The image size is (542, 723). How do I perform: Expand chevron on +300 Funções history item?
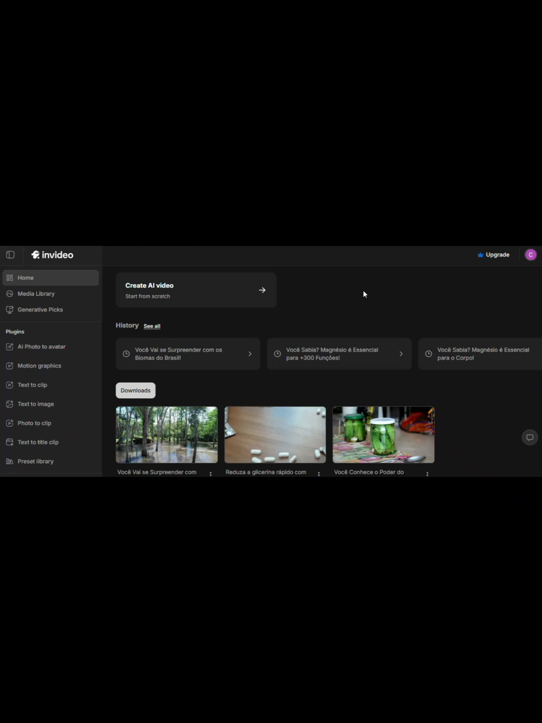401,354
